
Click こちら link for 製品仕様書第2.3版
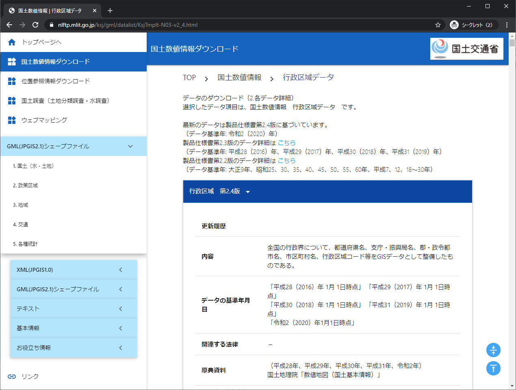point(286,143)
